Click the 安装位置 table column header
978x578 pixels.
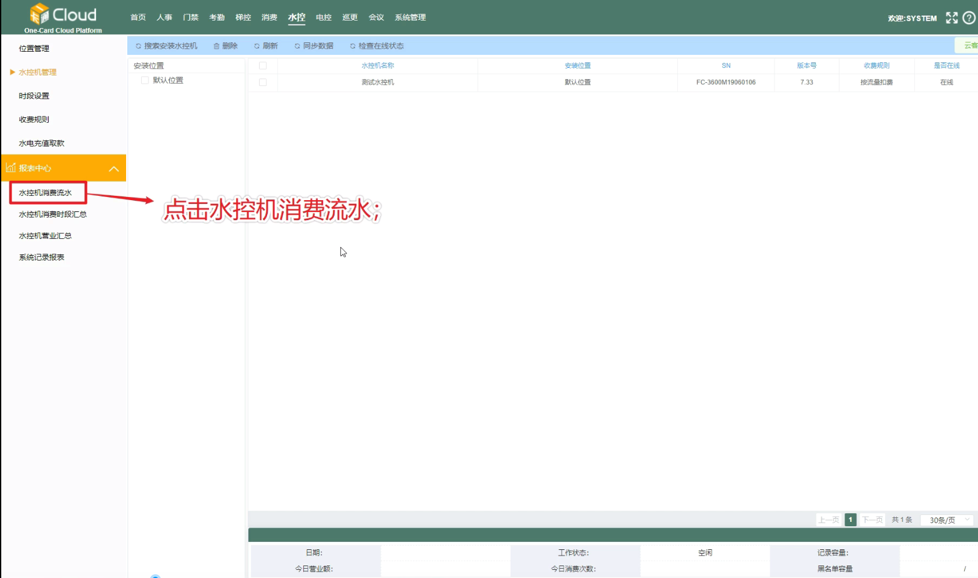click(x=577, y=65)
